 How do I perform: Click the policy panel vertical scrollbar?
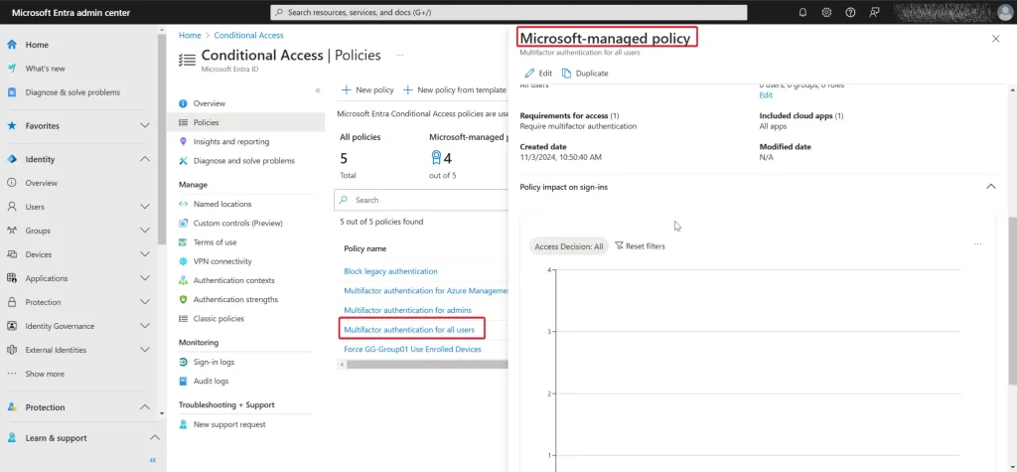pos(1013,301)
